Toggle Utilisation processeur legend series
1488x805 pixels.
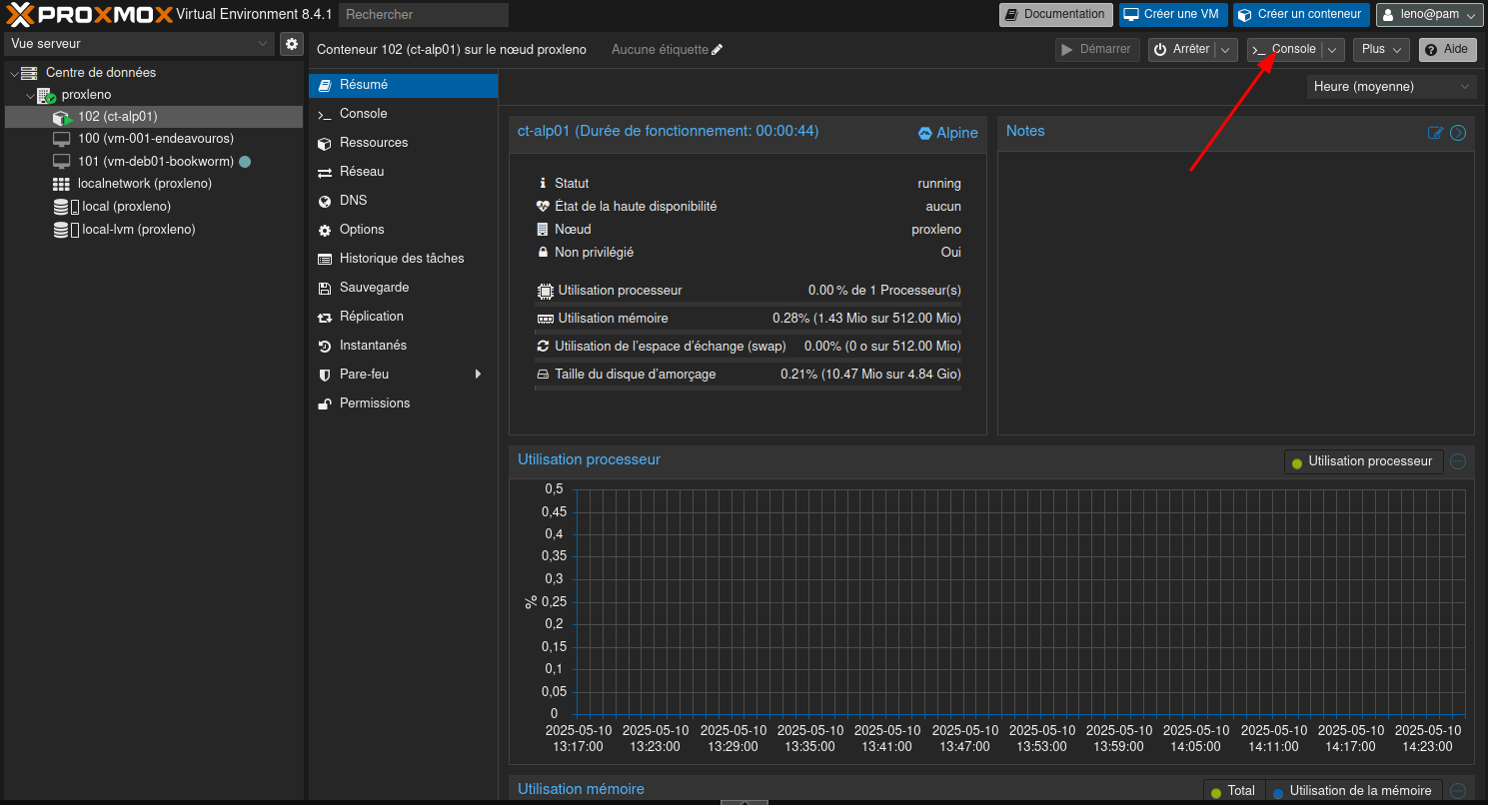pyautogui.click(x=1363, y=461)
